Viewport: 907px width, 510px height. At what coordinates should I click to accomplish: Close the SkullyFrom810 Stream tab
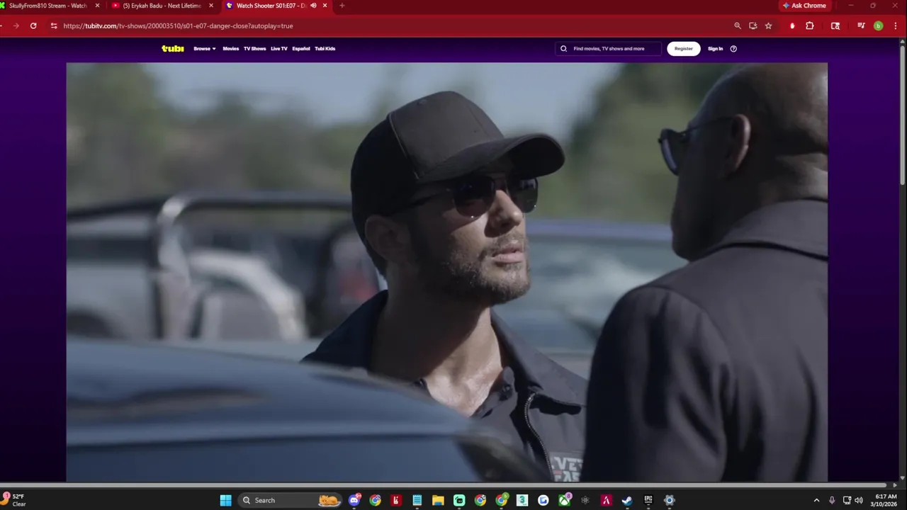tap(98, 6)
